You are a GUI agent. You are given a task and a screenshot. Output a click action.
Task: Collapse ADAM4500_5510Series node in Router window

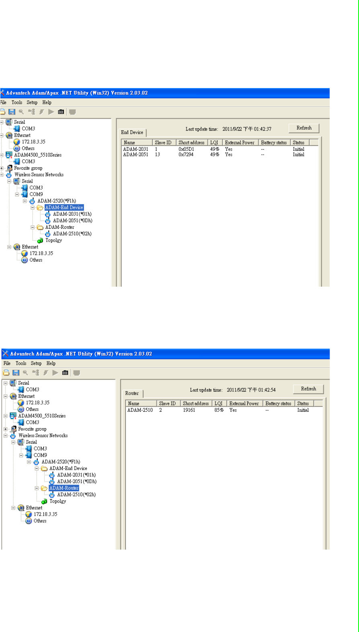point(6,416)
